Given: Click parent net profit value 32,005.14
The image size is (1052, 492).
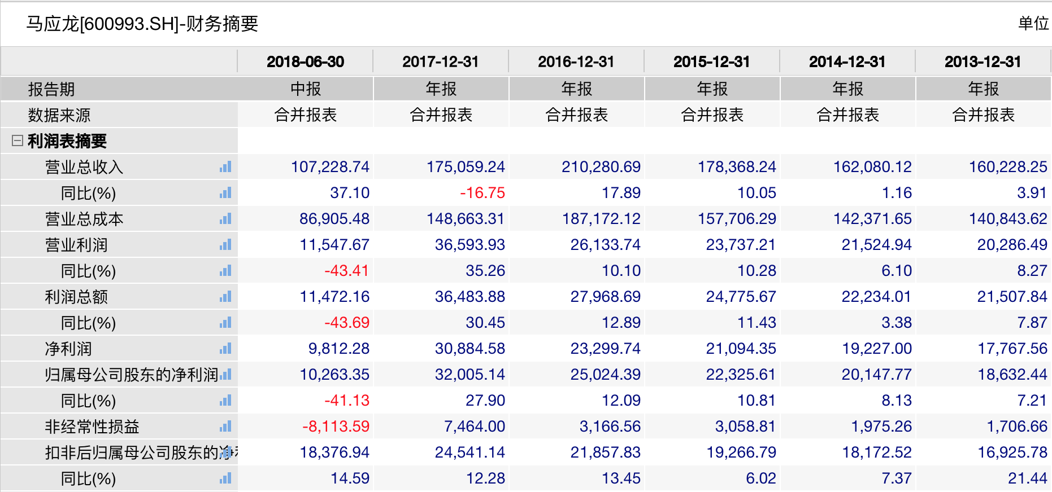Looking at the screenshot, I should click(x=470, y=375).
